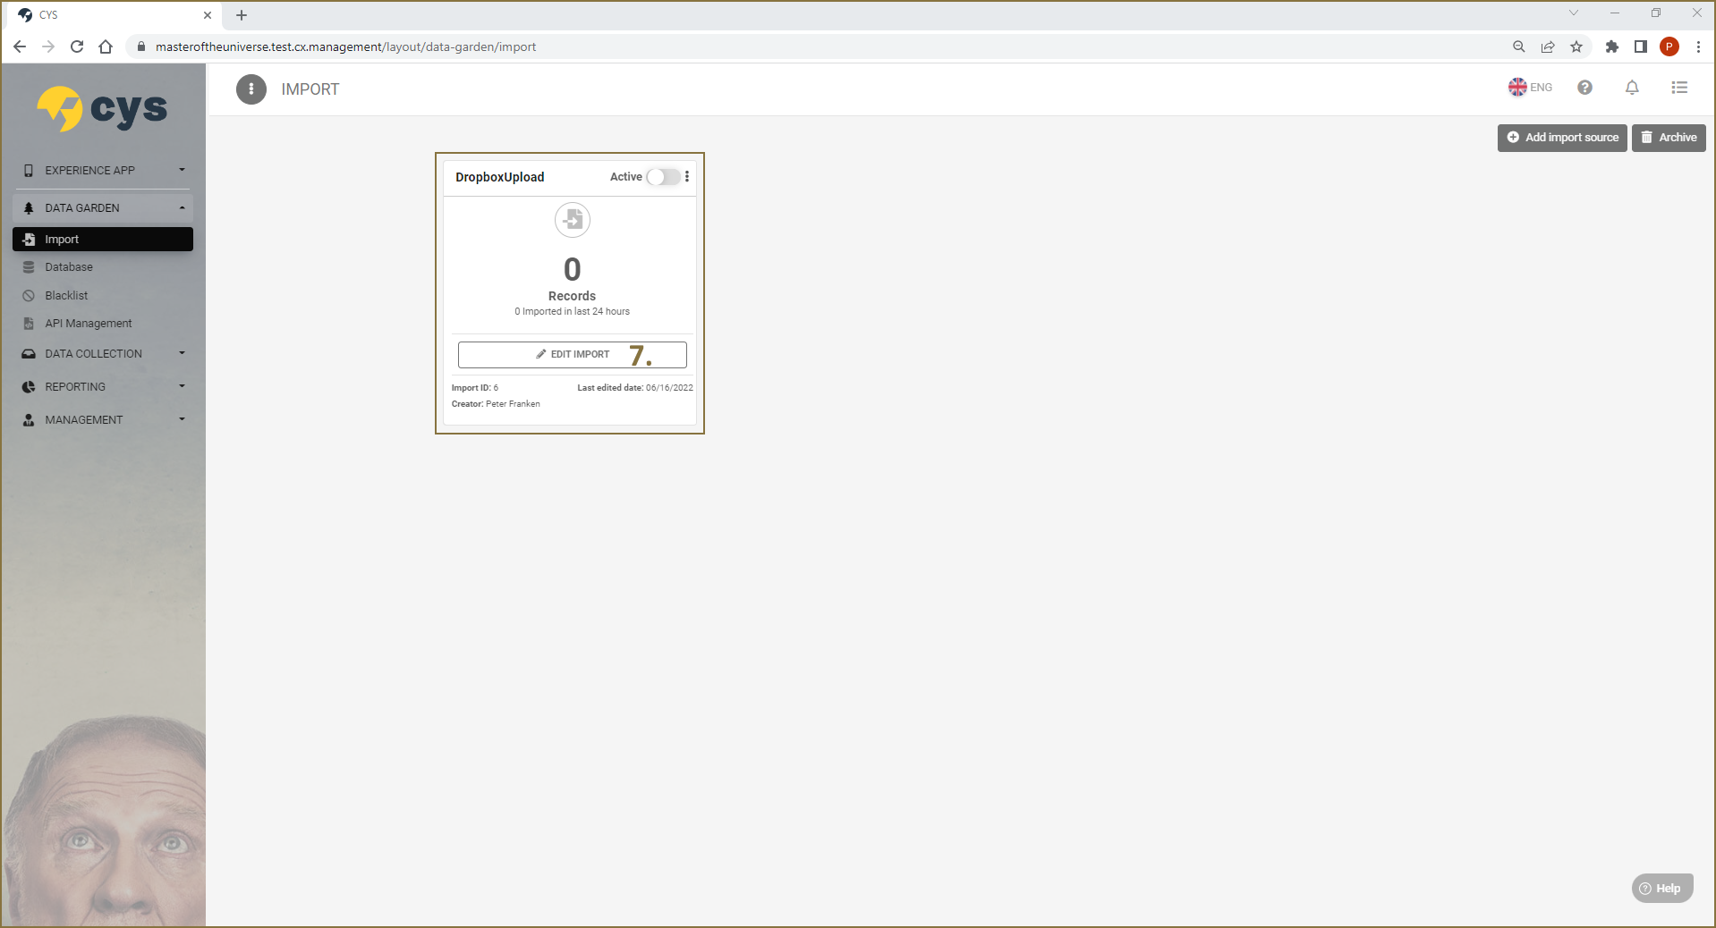This screenshot has height=928, width=1716.
Task: Click the DropboxUpload card title
Action: tap(499, 177)
